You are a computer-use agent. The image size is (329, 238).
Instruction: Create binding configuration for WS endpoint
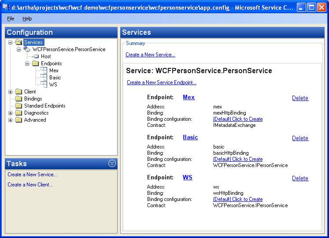[x=238, y=199]
